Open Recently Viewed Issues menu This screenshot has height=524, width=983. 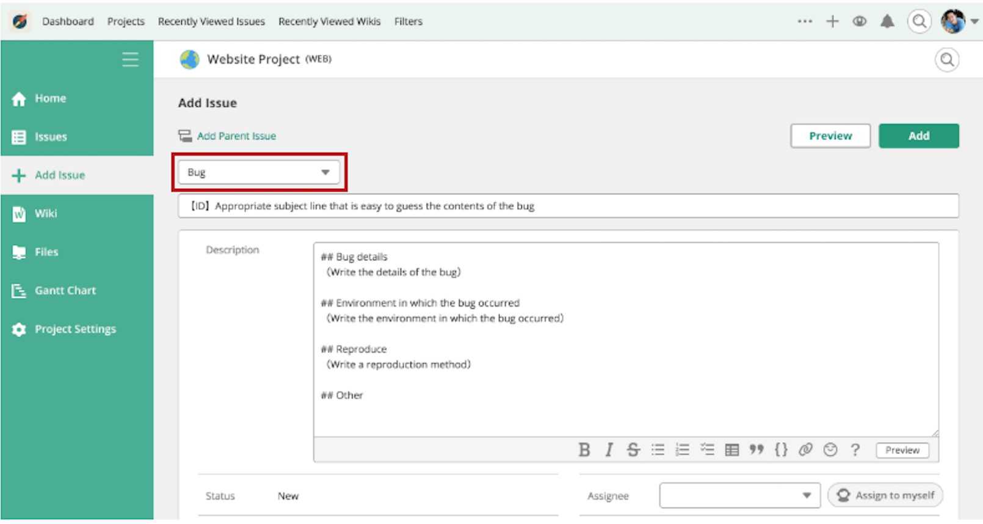[x=211, y=21]
